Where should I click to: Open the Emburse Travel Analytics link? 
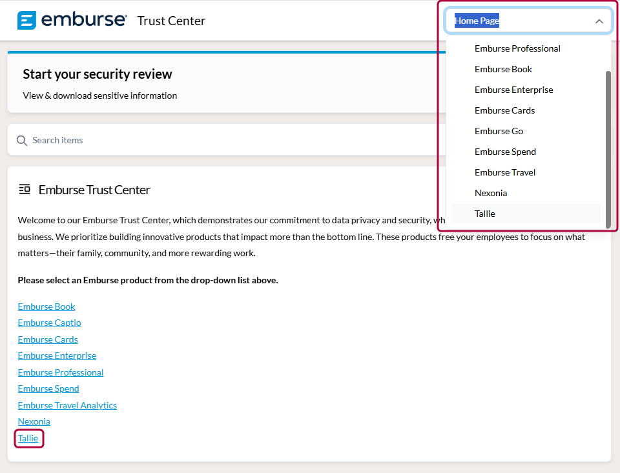(67, 405)
